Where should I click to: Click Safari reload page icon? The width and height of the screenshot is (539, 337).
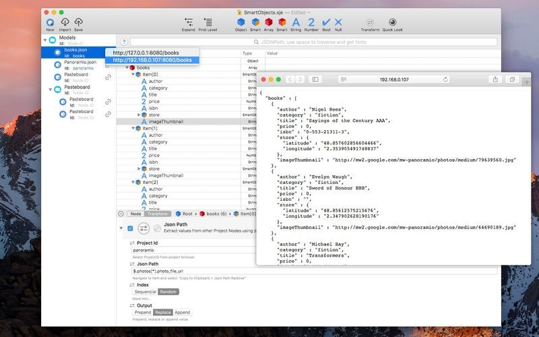445,80
